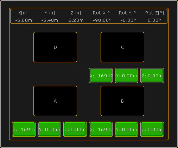178x148 pixels.
Task: Click green Y: 0.00m under box C
Action: (x=126, y=76)
